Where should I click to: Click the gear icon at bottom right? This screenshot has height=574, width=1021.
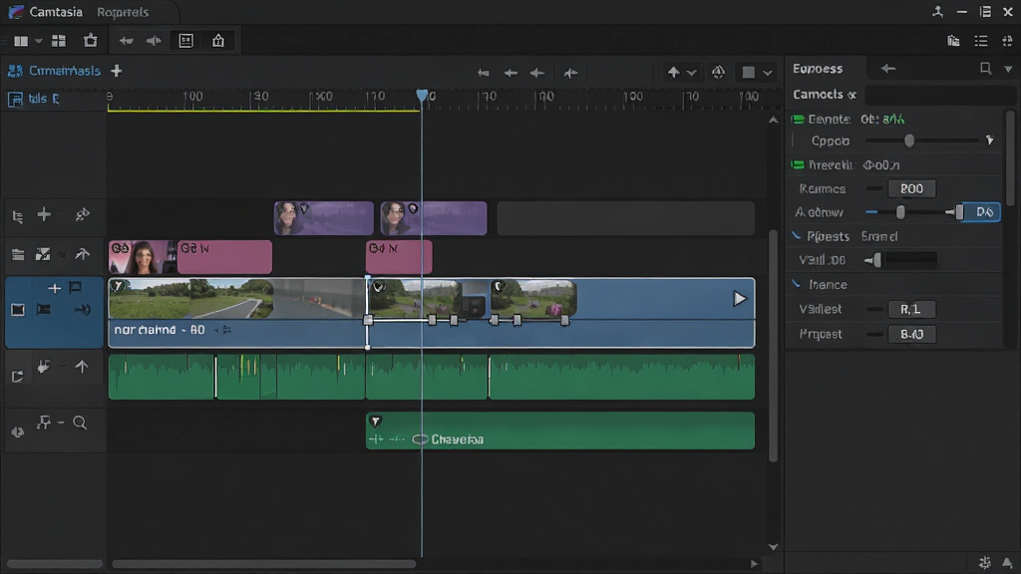coord(984,562)
